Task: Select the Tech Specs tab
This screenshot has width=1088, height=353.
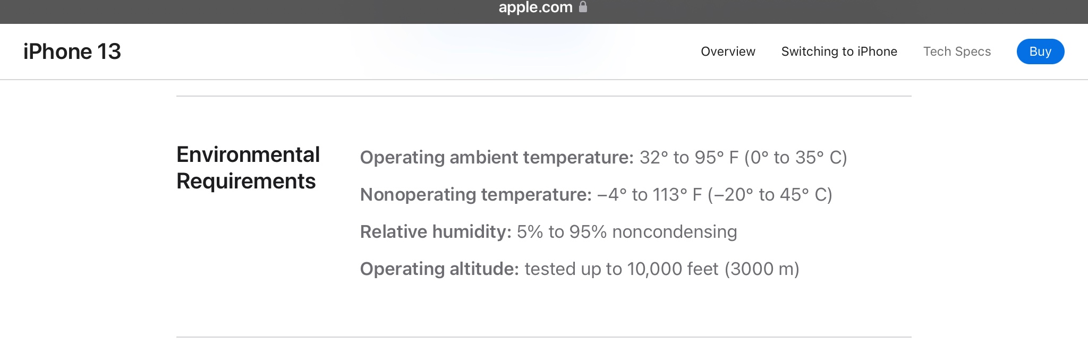Action: [957, 51]
